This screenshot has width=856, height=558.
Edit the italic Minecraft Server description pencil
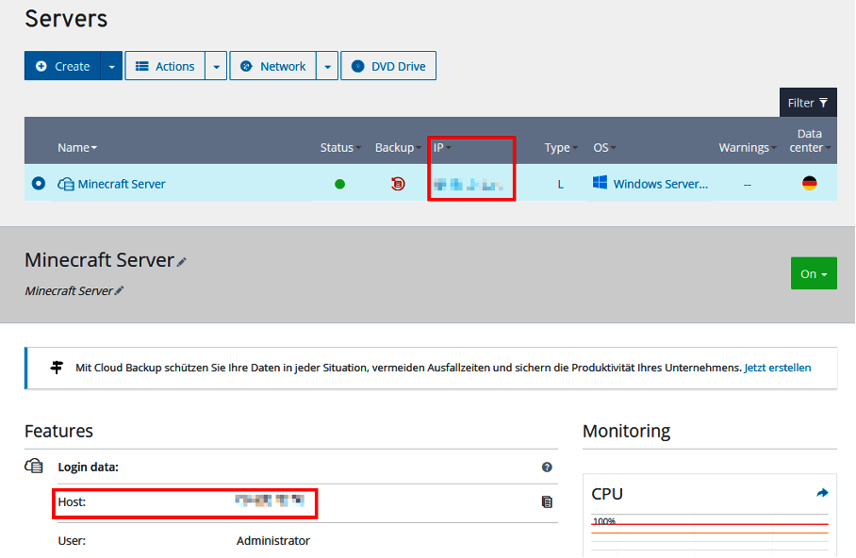tap(119, 291)
